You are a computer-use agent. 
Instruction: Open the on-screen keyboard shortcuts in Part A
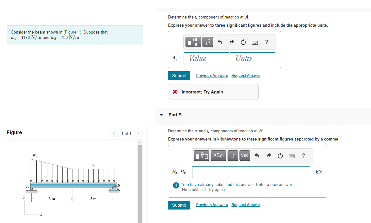pyautogui.click(x=255, y=42)
